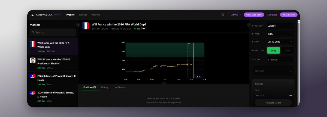The height and width of the screenshot is (117, 327).
Task: Click '20% Yes' under JD Vance market
Action: (x=41, y=68)
